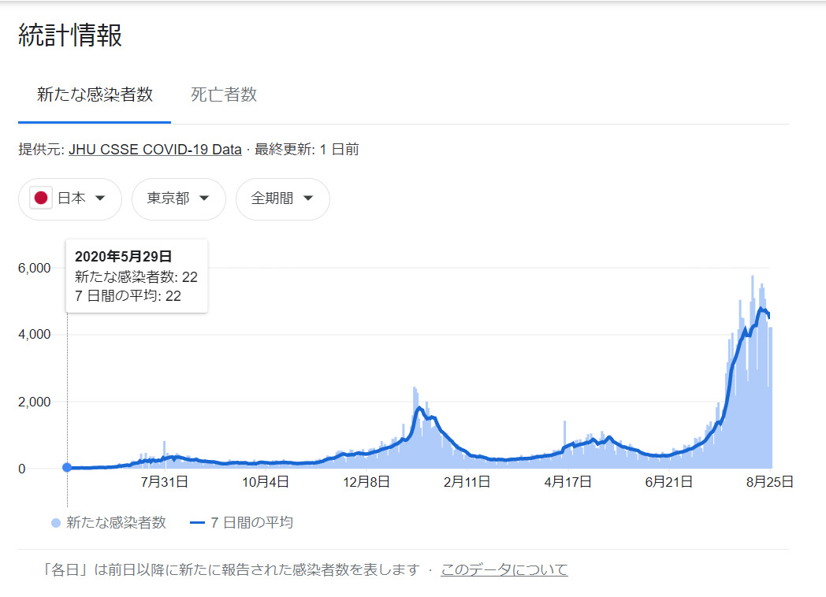826x597 pixels.
Task: Click the 8月25日 date on the axis
Action: click(x=770, y=481)
